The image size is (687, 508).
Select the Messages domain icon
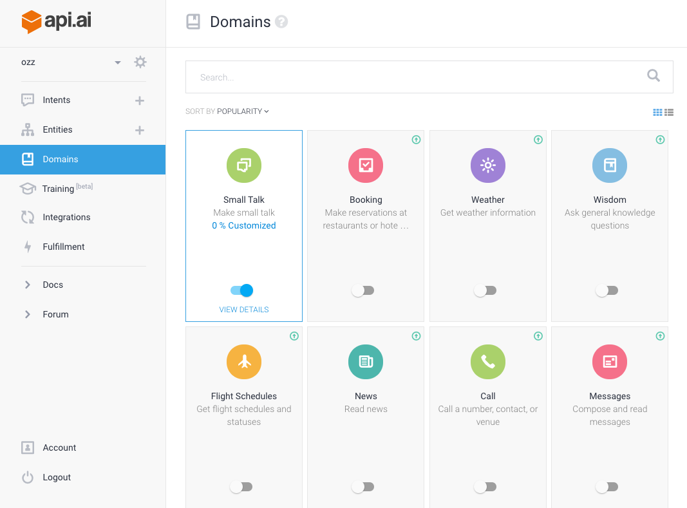pyautogui.click(x=609, y=362)
